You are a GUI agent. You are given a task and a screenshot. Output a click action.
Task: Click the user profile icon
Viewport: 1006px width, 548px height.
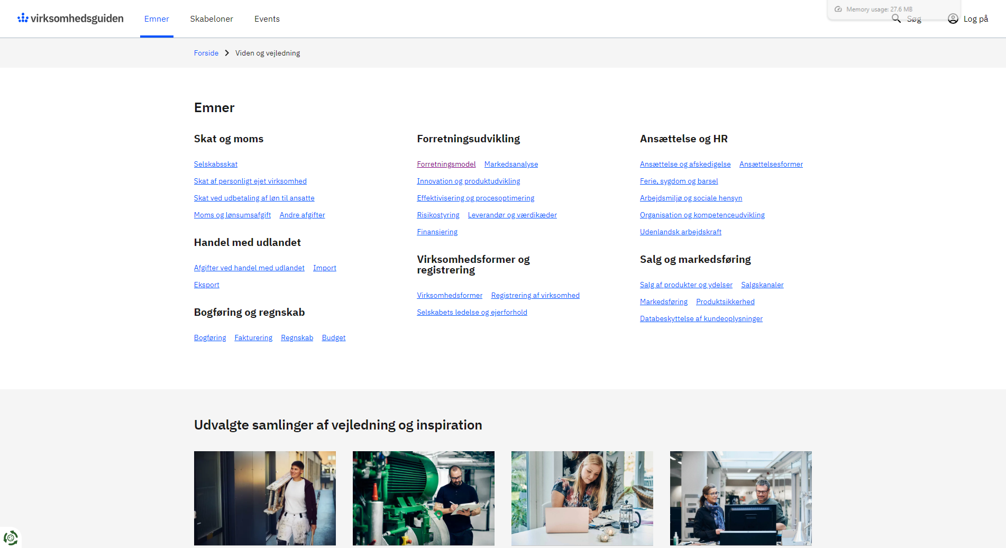[953, 19]
